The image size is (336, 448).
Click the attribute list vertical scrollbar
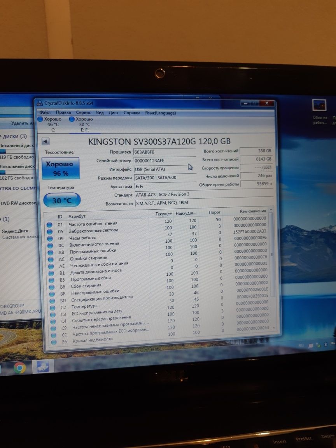pyautogui.click(x=272, y=254)
